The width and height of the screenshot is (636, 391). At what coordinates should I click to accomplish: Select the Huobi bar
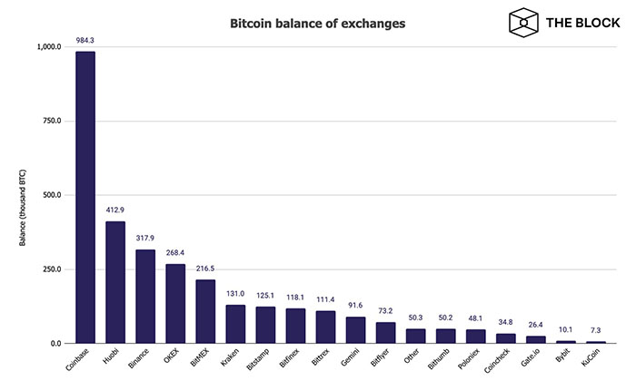click(115, 282)
